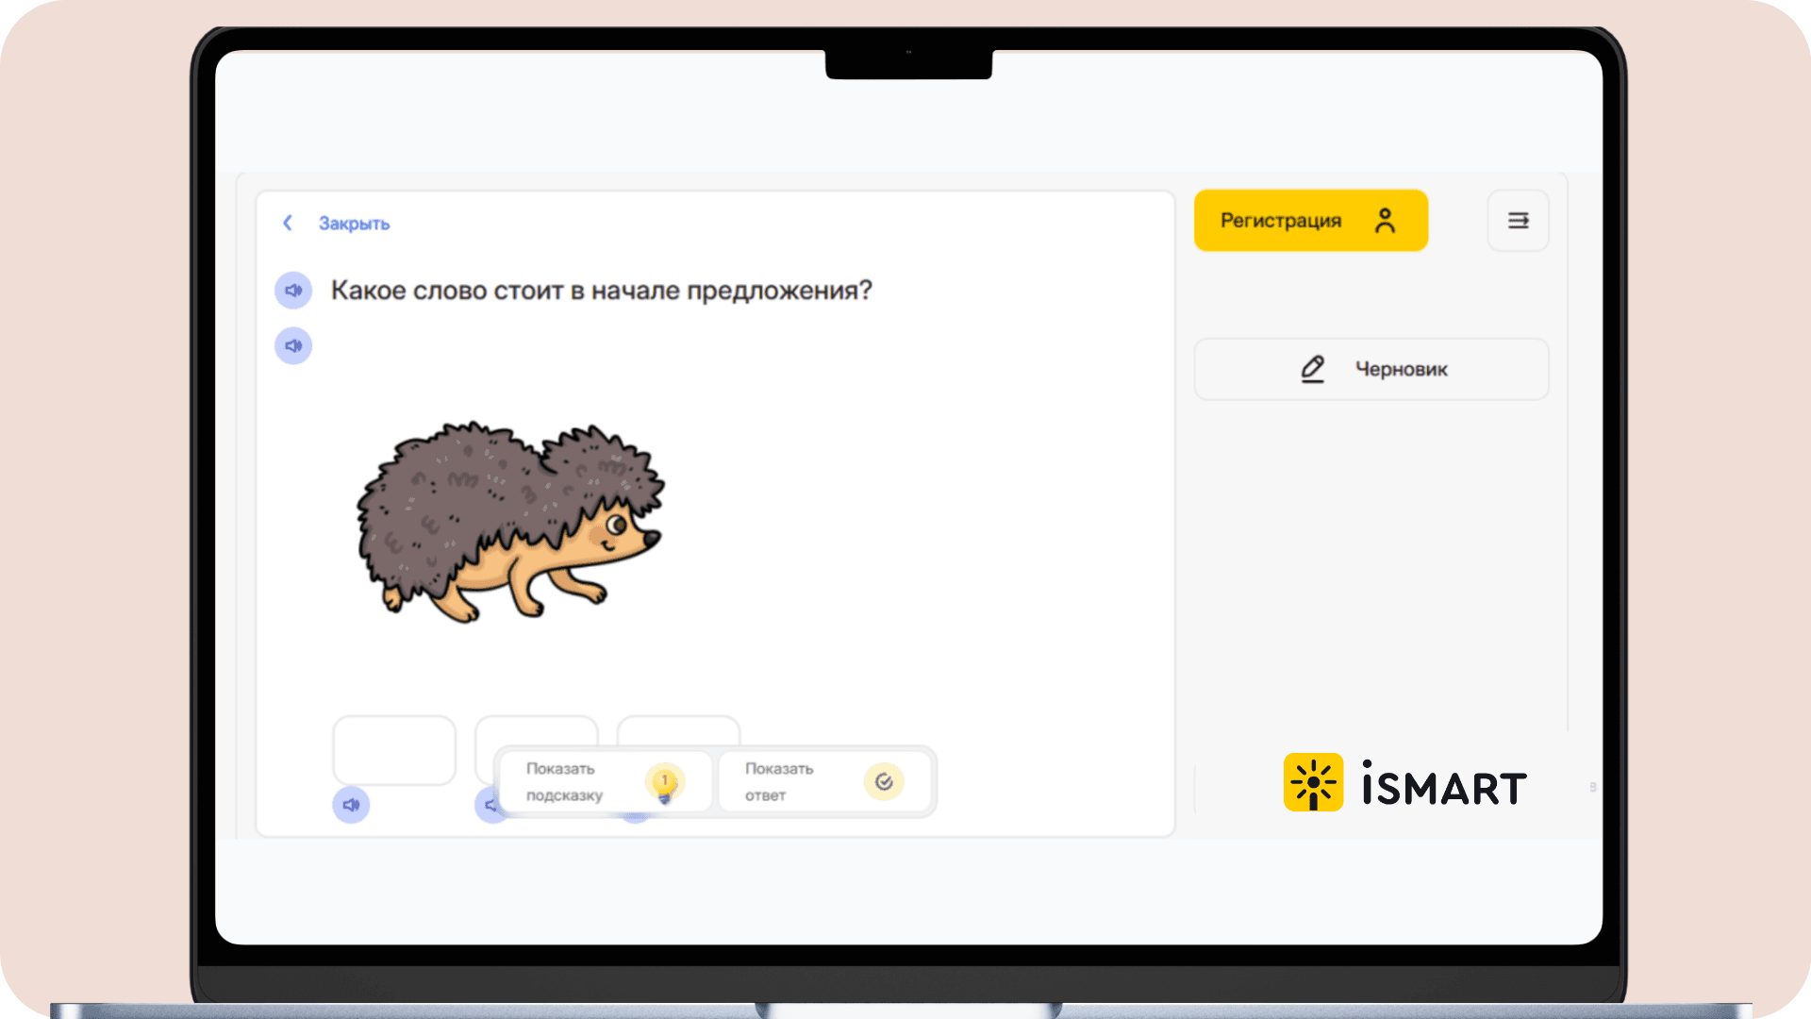The height and width of the screenshot is (1019, 1811).
Task: Click the back chevron next to Закрыть
Action: pos(288,223)
